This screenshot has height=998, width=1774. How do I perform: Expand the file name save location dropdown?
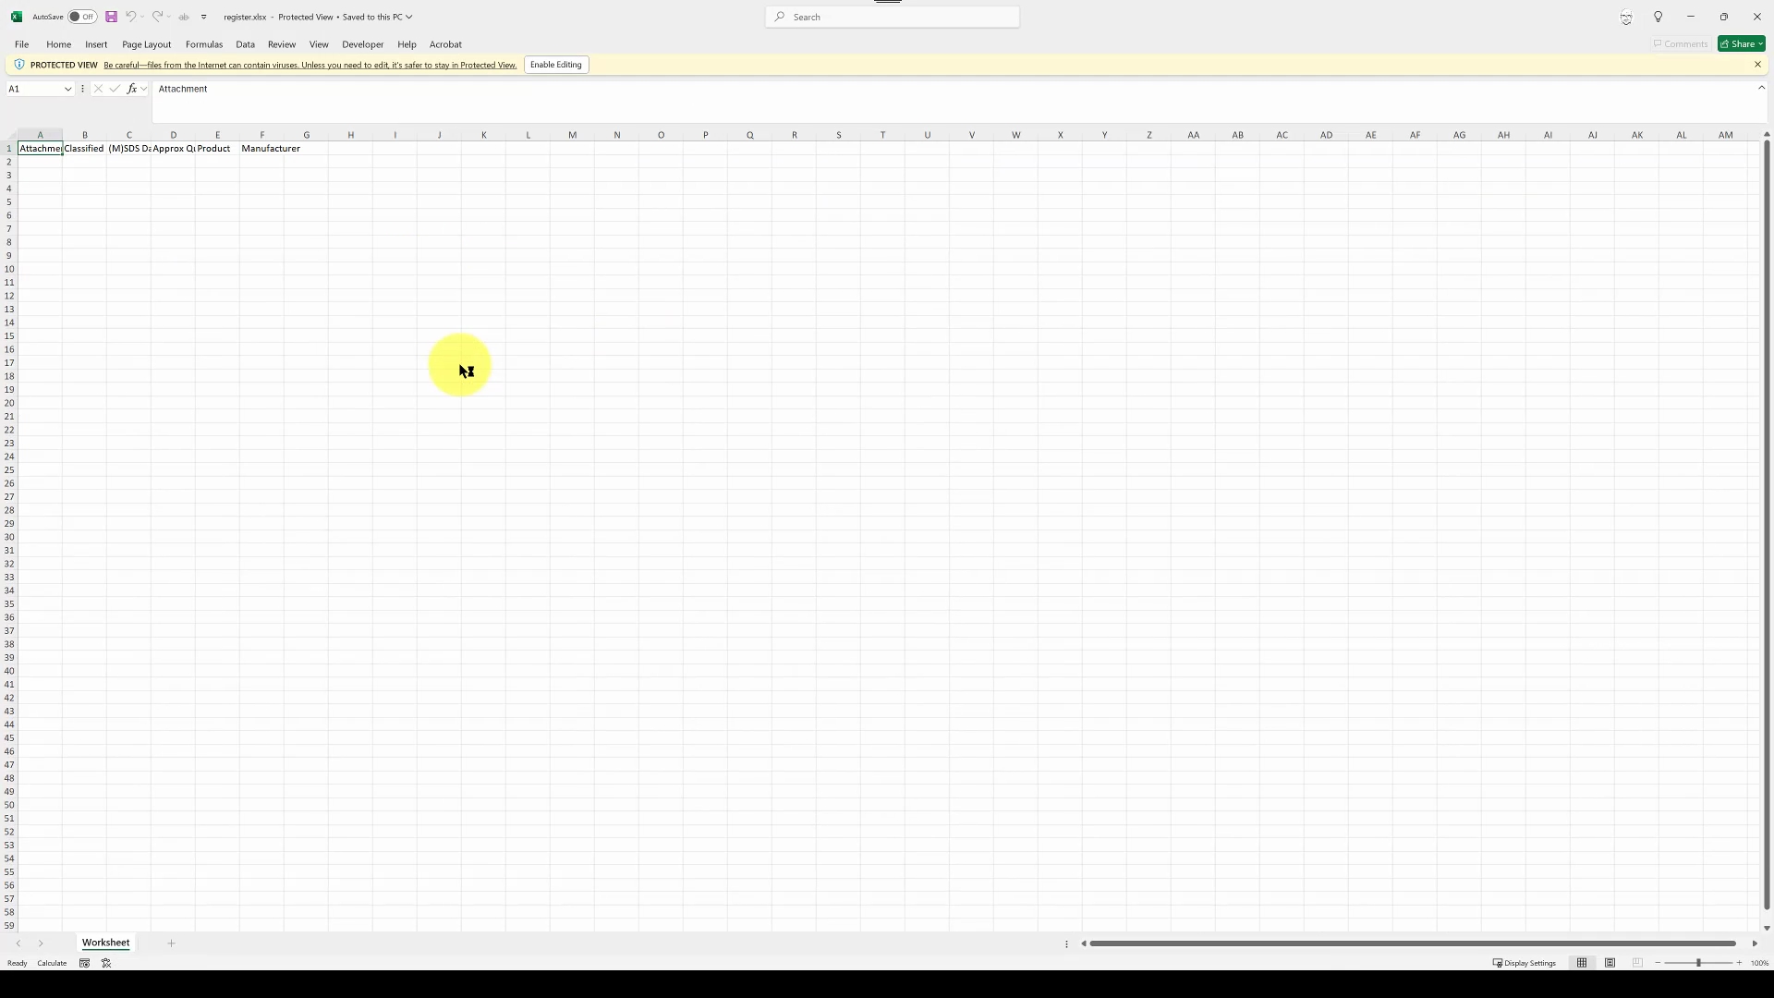pyautogui.click(x=409, y=17)
